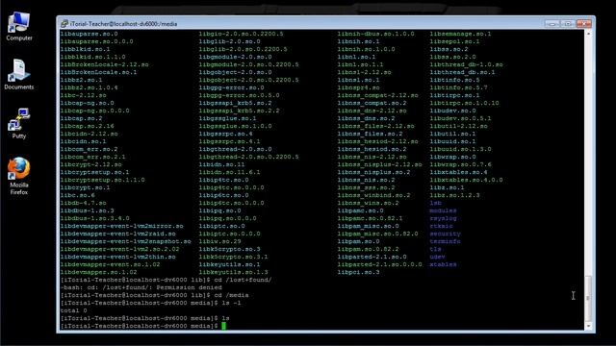The width and height of the screenshot is (616, 346).
Task: Click on libgthread-2.0.so.0.2200.5 entry
Action: [248, 157]
